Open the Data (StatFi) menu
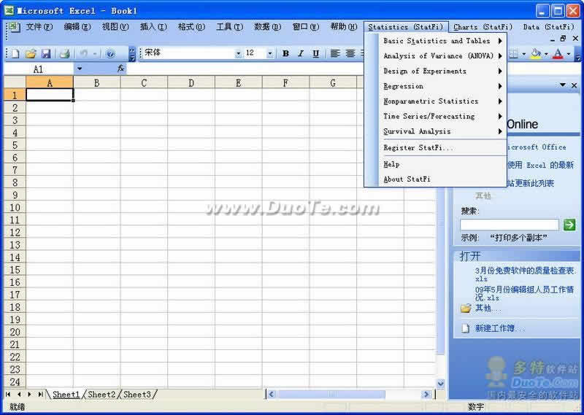The image size is (584, 415). [x=549, y=27]
